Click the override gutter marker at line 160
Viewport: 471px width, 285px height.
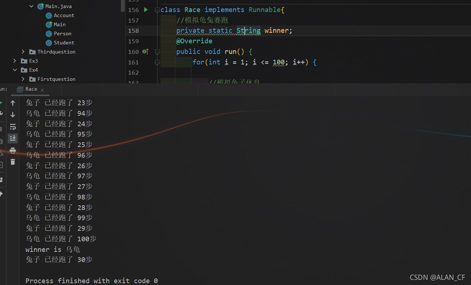(x=145, y=52)
